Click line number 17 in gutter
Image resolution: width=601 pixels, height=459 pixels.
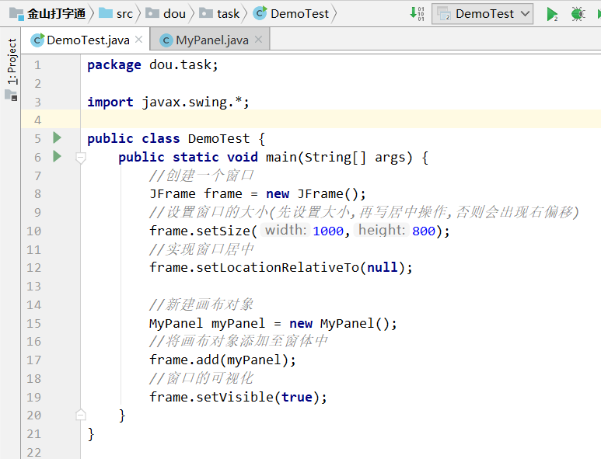(33, 360)
